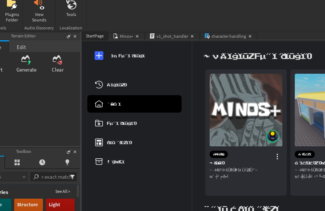
Task: Open the Localization Tools
Action: click(x=71, y=9)
